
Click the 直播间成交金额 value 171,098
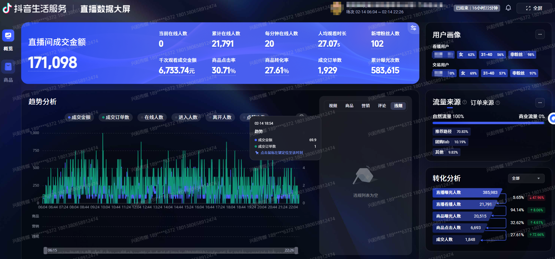coord(53,63)
